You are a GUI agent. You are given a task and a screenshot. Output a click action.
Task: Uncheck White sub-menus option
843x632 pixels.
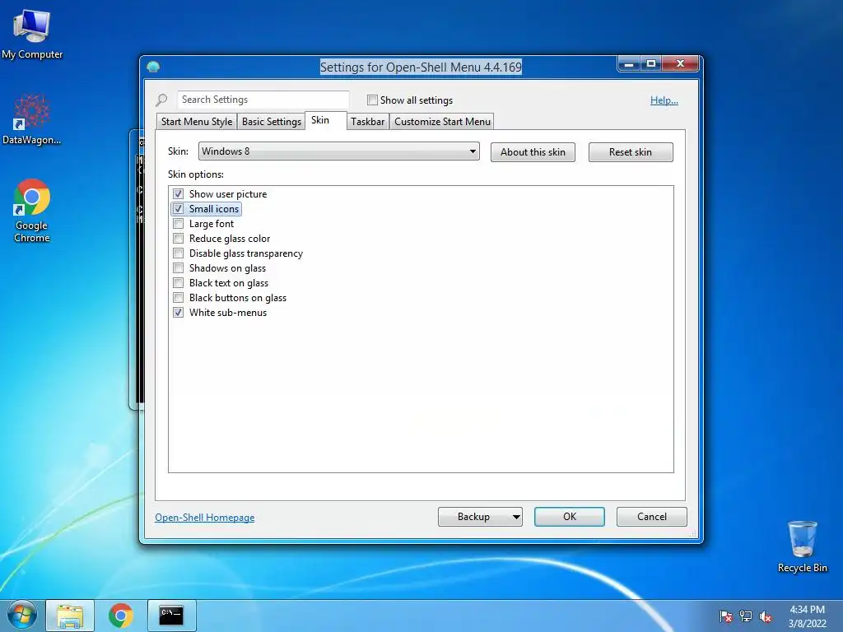pyautogui.click(x=178, y=312)
